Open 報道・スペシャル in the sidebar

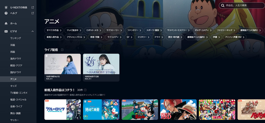(x=18, y=100)
